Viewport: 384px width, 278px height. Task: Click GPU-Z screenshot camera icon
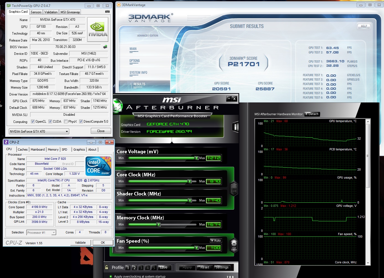(107, 12)
